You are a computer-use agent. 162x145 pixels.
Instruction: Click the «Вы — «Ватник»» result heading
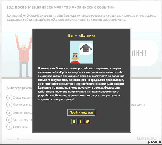pyautogui.click(x=82, y=35)
